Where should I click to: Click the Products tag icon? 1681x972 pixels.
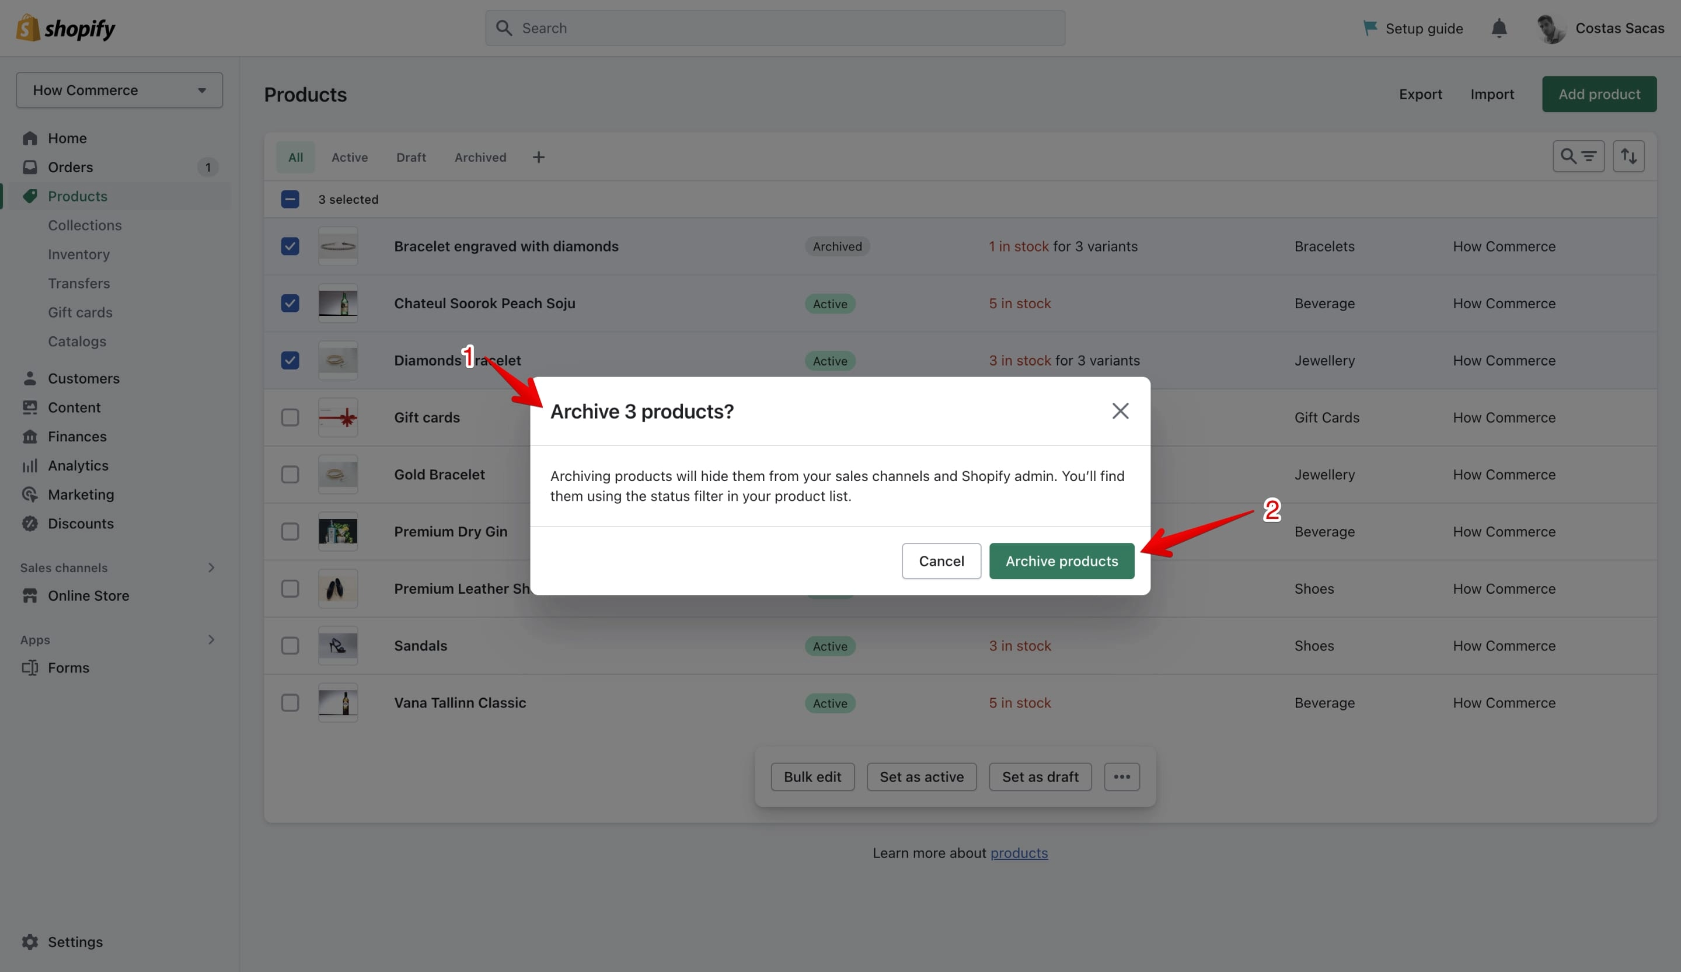(x=30, y=196)
